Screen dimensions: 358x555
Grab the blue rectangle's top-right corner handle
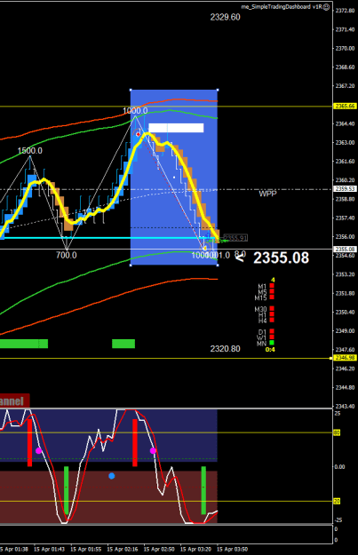[218, 90]
